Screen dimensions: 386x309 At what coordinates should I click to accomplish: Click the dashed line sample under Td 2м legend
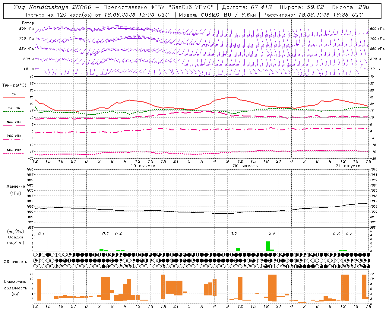click(x=13, y=111)
